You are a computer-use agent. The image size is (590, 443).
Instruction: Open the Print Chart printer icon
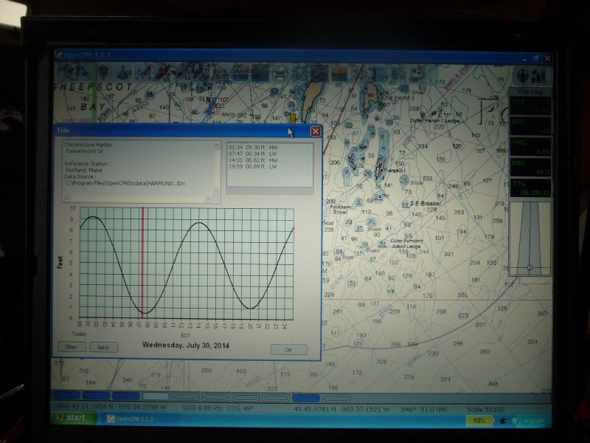[x=280, y=72]
